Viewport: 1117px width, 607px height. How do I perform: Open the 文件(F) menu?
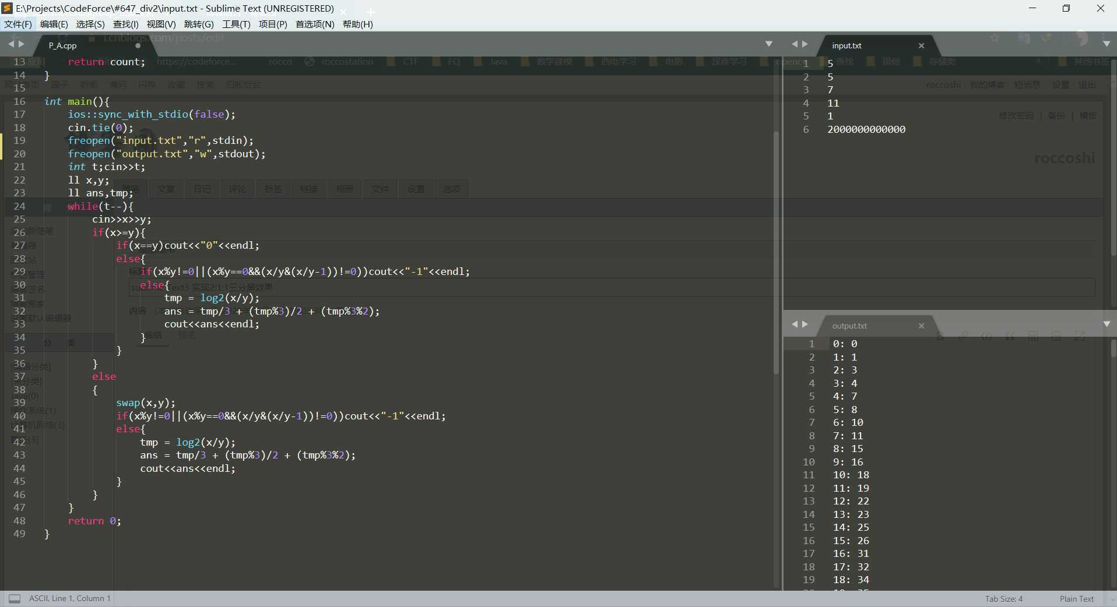click(17, 24)
